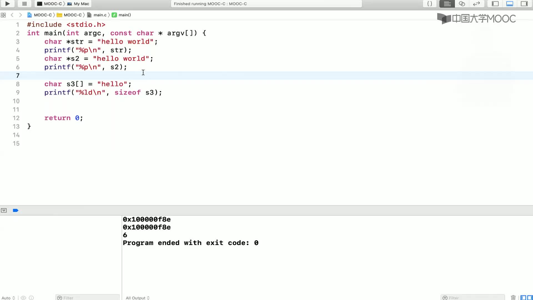The height and width of the screenshot is (300, 533).
Task: Click the console output line showing 6
Action: click(x=125, y=235)
